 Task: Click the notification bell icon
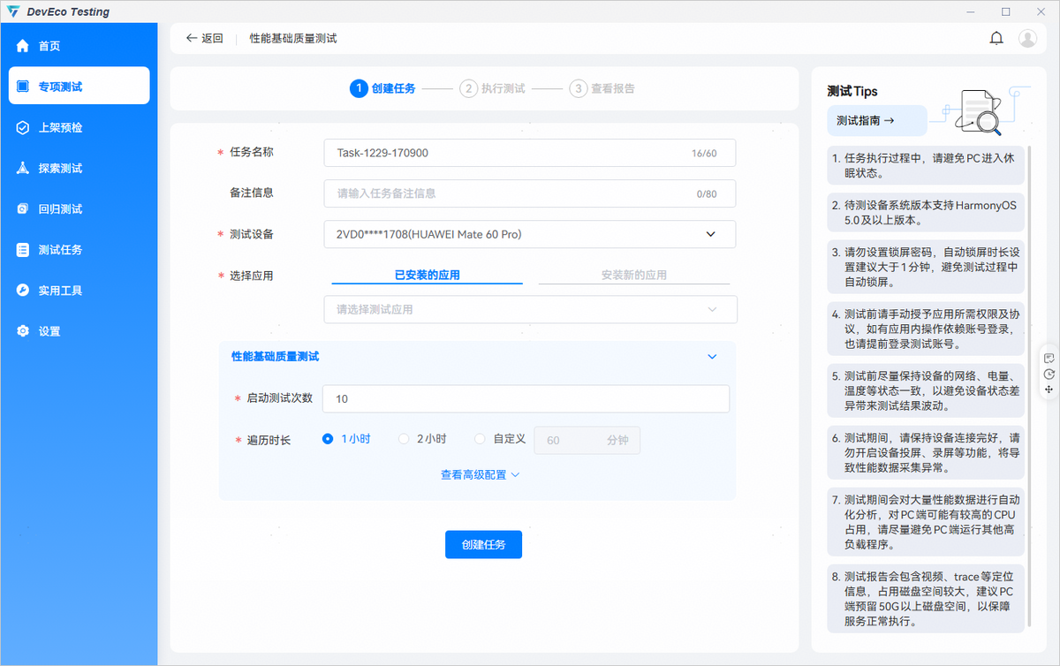[996, 38]
